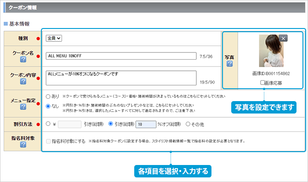Image resolution: width=308 pixels, height=182 pixels.
Task: Open help icon under 指名料対象 label
Action: [23, 144]
